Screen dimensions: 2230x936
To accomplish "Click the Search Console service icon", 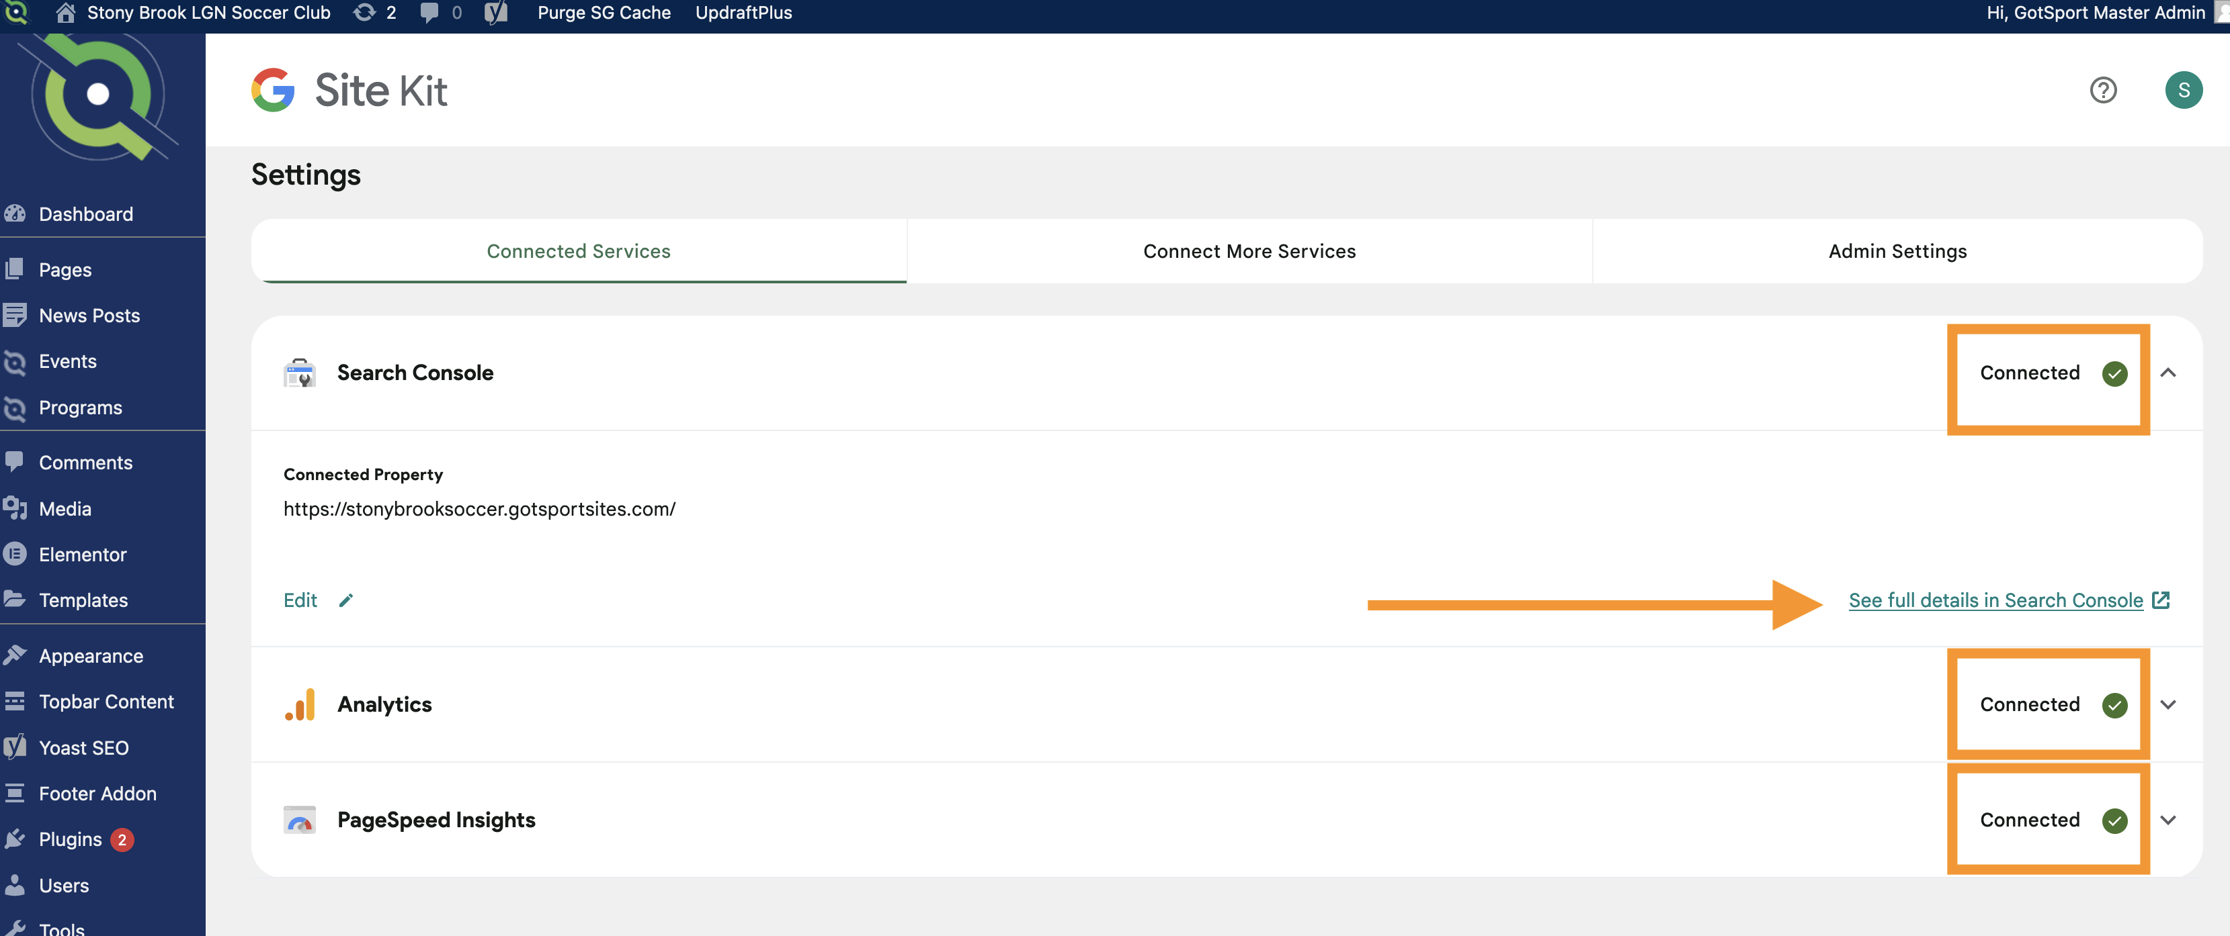I will click(300, 373).
